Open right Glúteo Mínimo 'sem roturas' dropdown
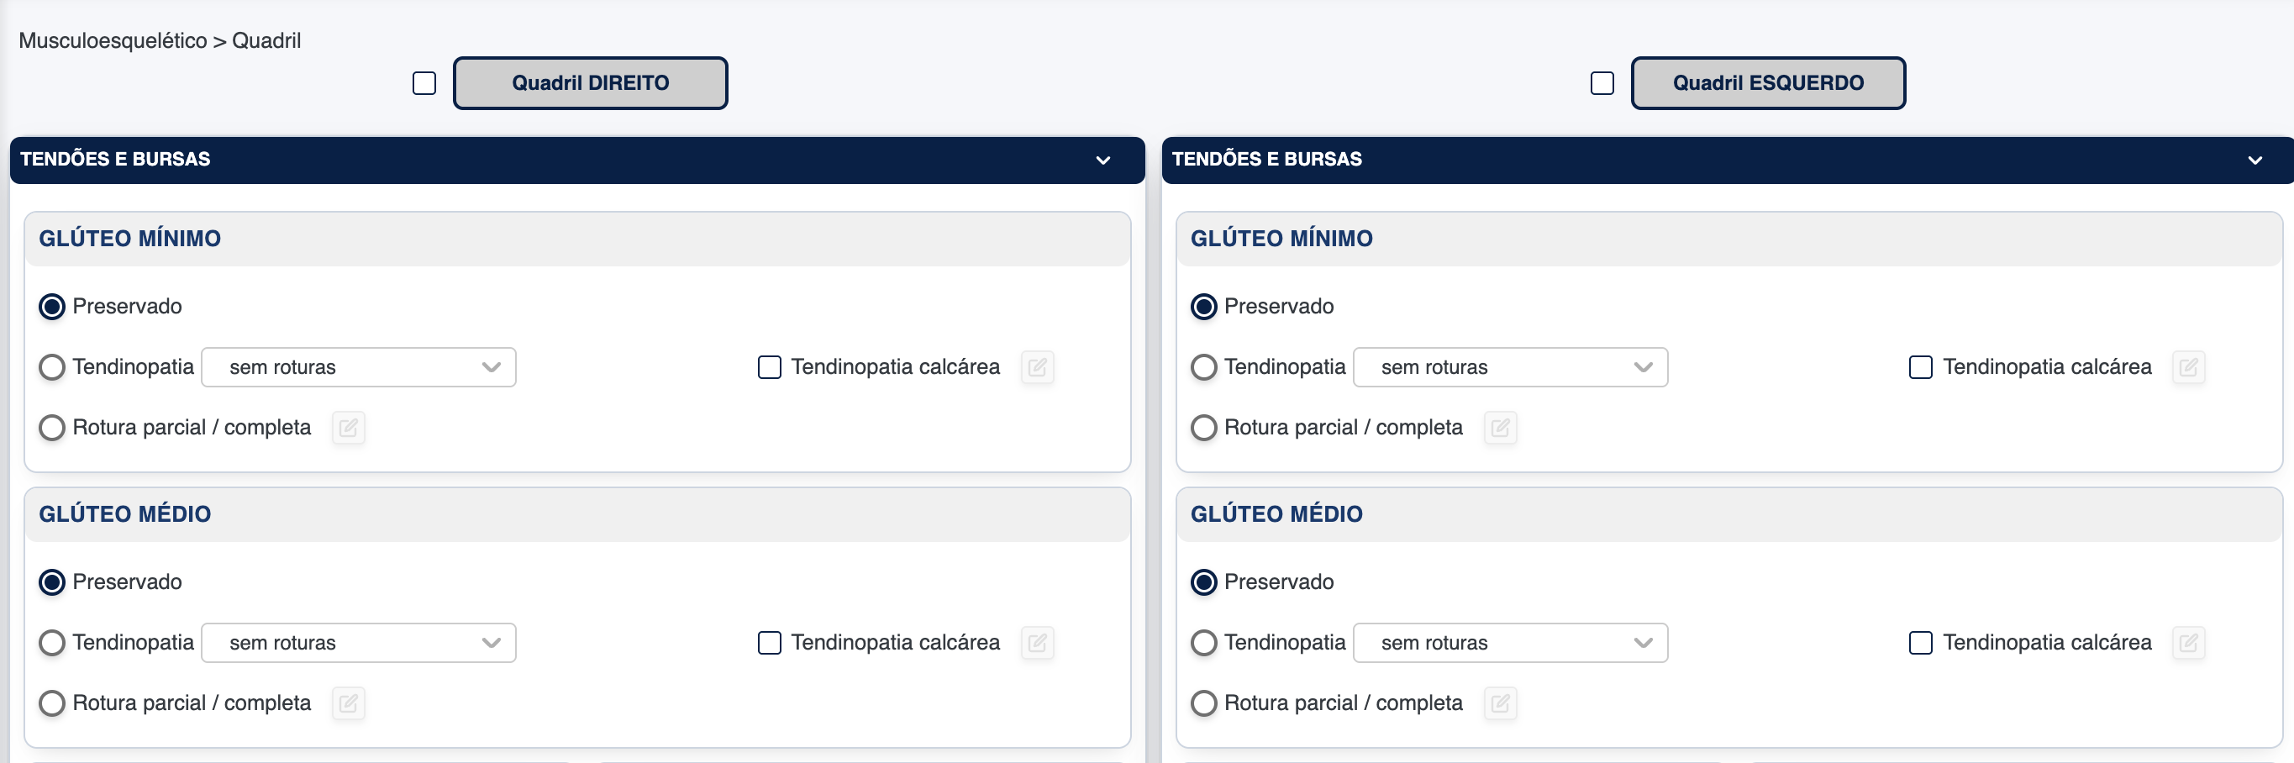This screenshot has width=2294, height=763. [359, 368]
